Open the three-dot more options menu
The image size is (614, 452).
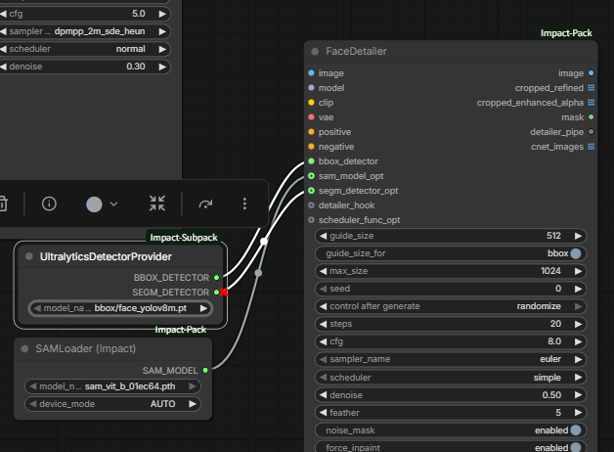[245, 203]
